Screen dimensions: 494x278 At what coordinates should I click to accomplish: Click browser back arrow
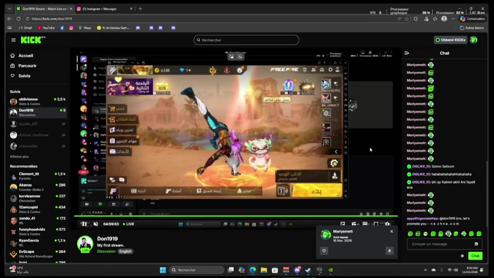point(9,19)
